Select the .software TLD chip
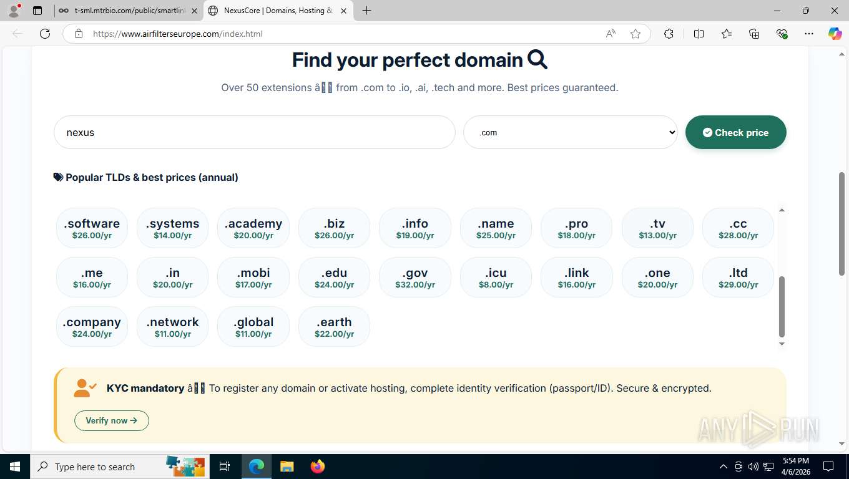The width and height of the screenshot is (849, 479). pos(92,228)
